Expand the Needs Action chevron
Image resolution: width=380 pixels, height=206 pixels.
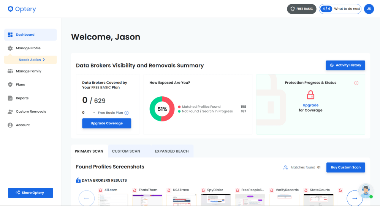pos(44,60)
